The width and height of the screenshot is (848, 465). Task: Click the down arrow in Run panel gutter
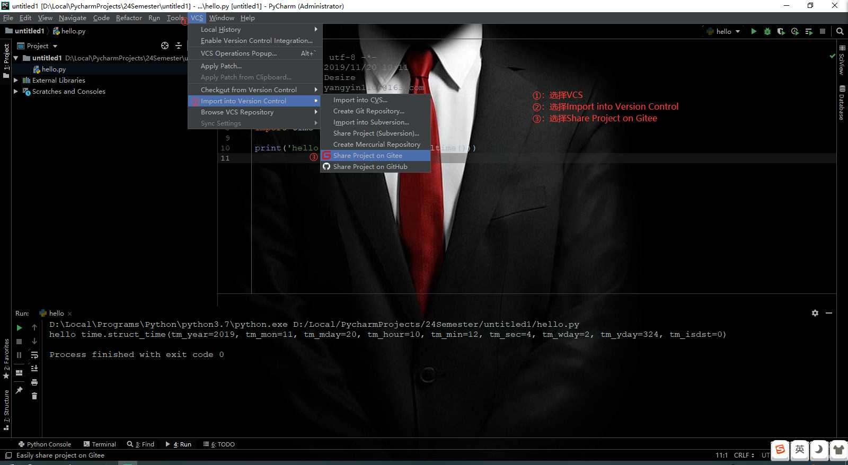(x=34, y=342)
